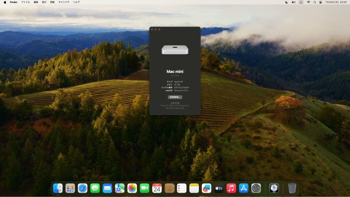
Task: Switch input method via the A icon
Action: (x=301, y=3)
